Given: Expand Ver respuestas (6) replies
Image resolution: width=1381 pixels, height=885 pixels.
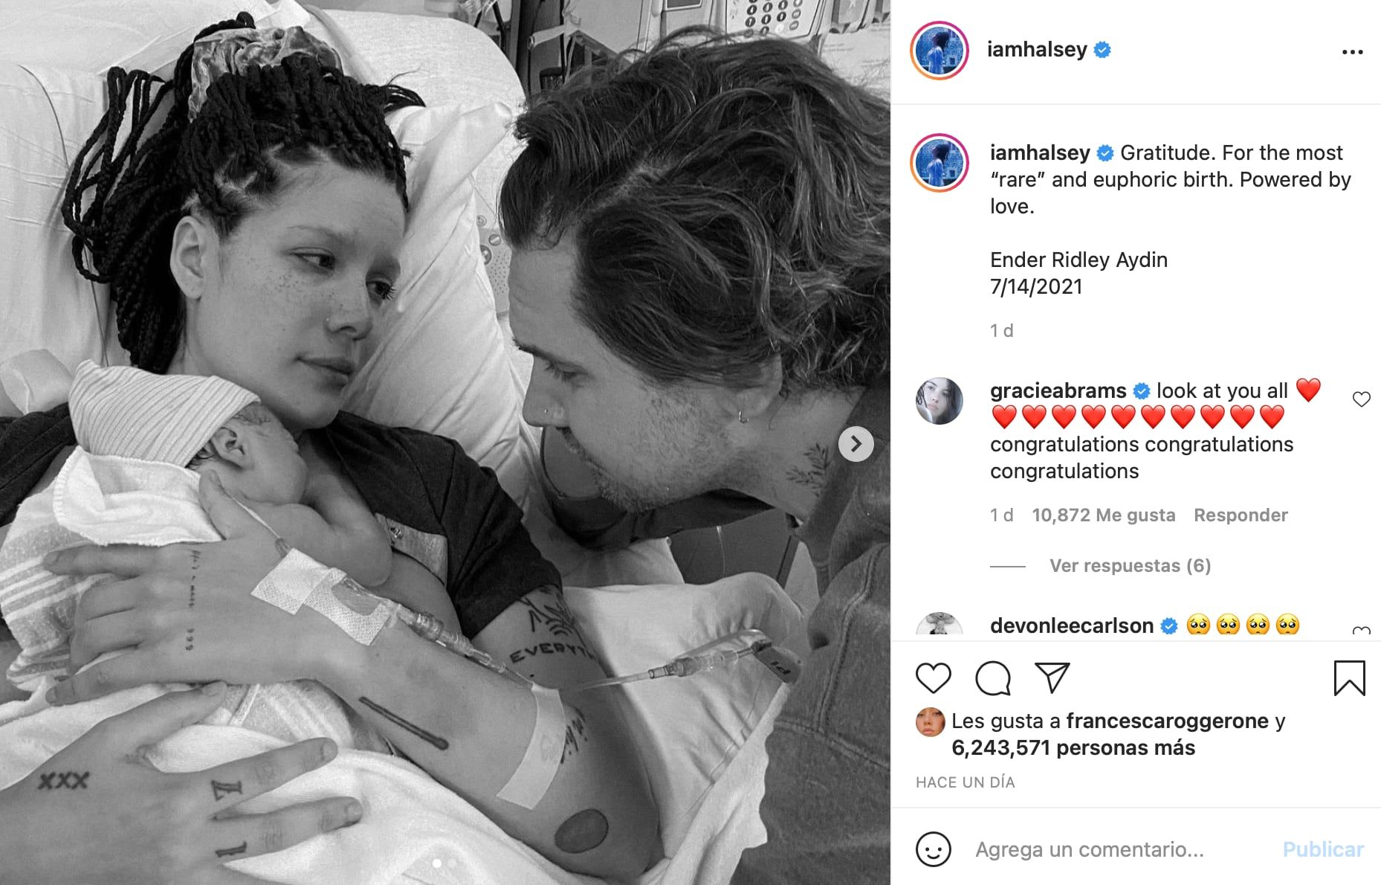Looking at the screenshot, I should pos(1130,566).
